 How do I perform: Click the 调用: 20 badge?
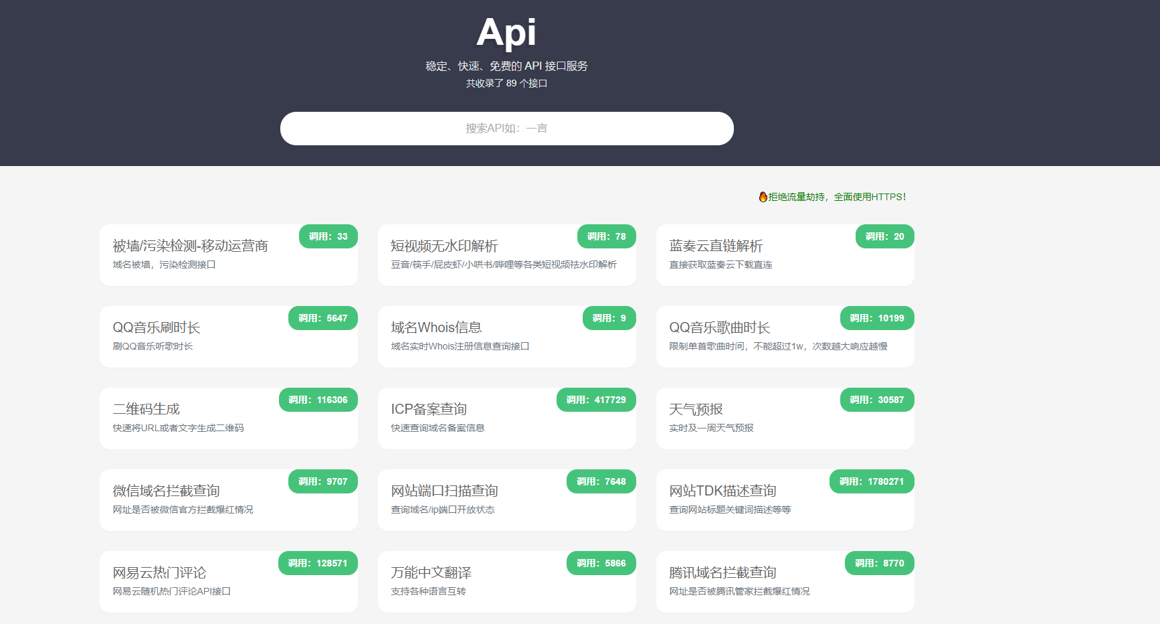coord(885,236)
